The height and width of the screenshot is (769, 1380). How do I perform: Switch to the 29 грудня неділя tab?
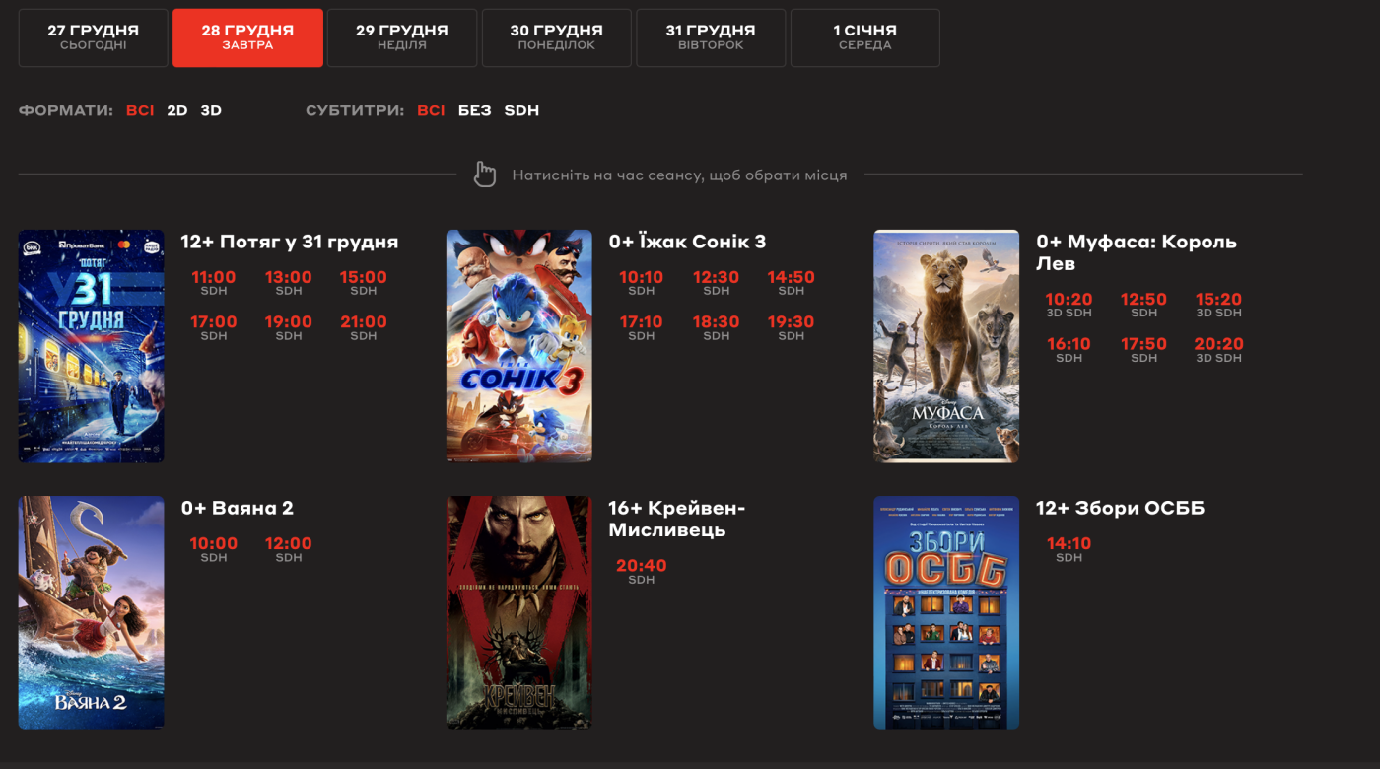coord(402,38)
